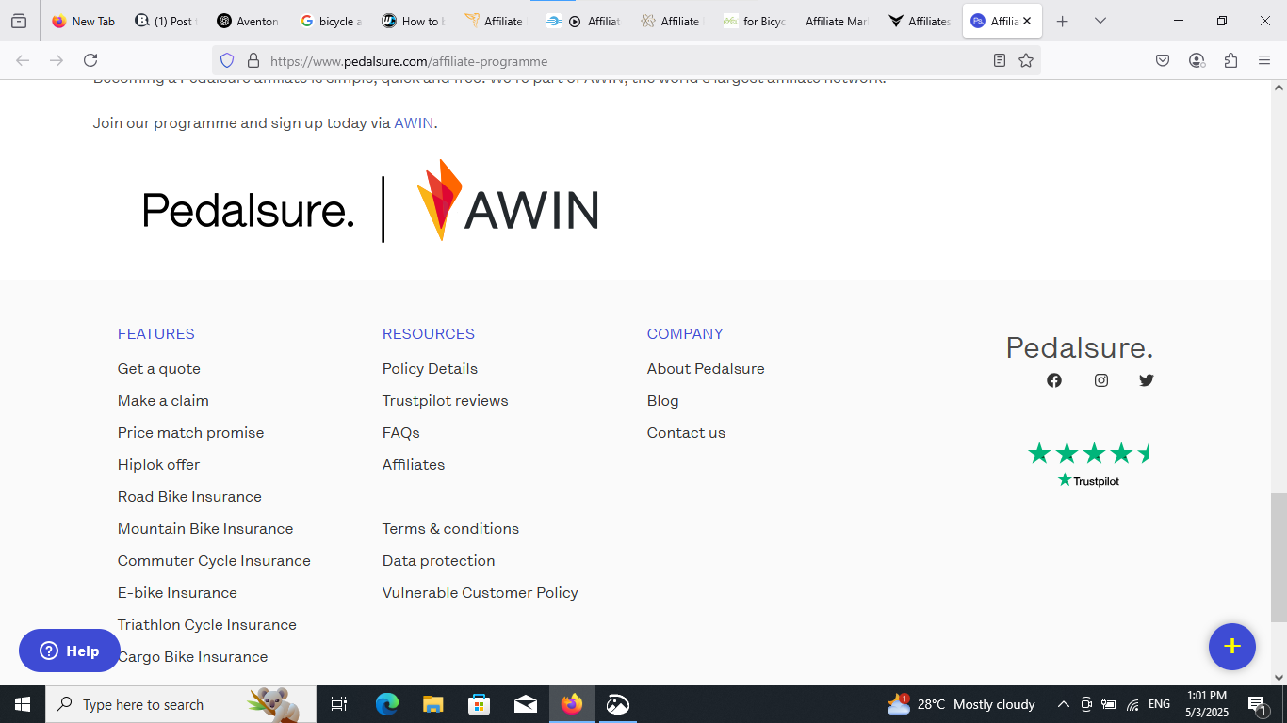
Task: Open Road Bike Insurance link
Action: point(189,497)
